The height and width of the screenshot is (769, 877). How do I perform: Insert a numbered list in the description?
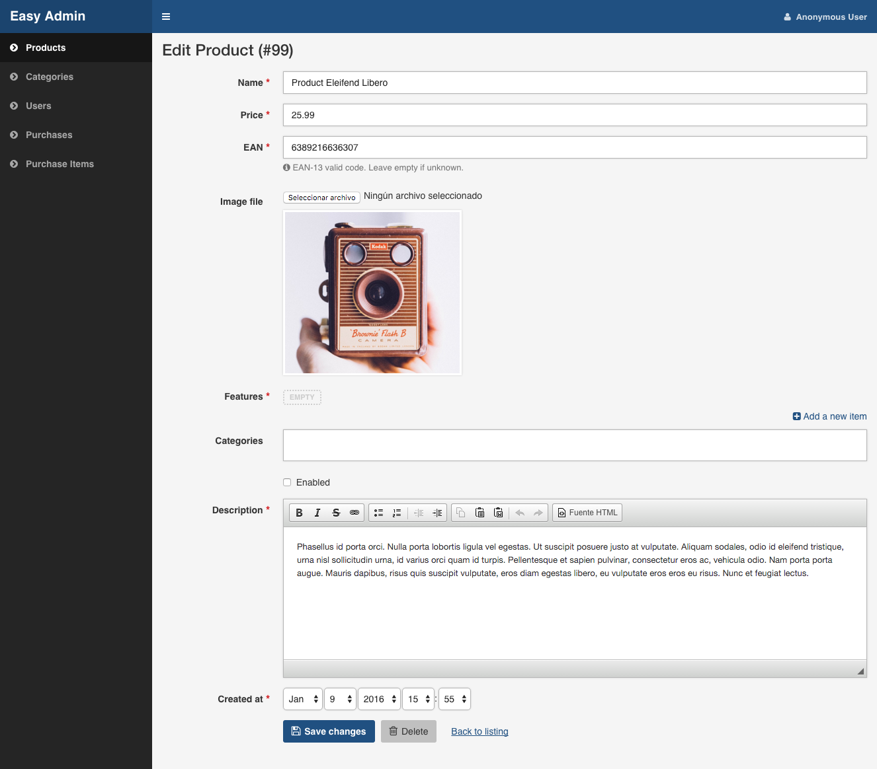pos(397,513)
